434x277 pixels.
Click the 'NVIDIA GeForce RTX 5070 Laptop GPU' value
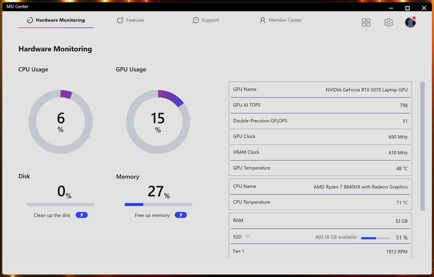click(366, 90)
